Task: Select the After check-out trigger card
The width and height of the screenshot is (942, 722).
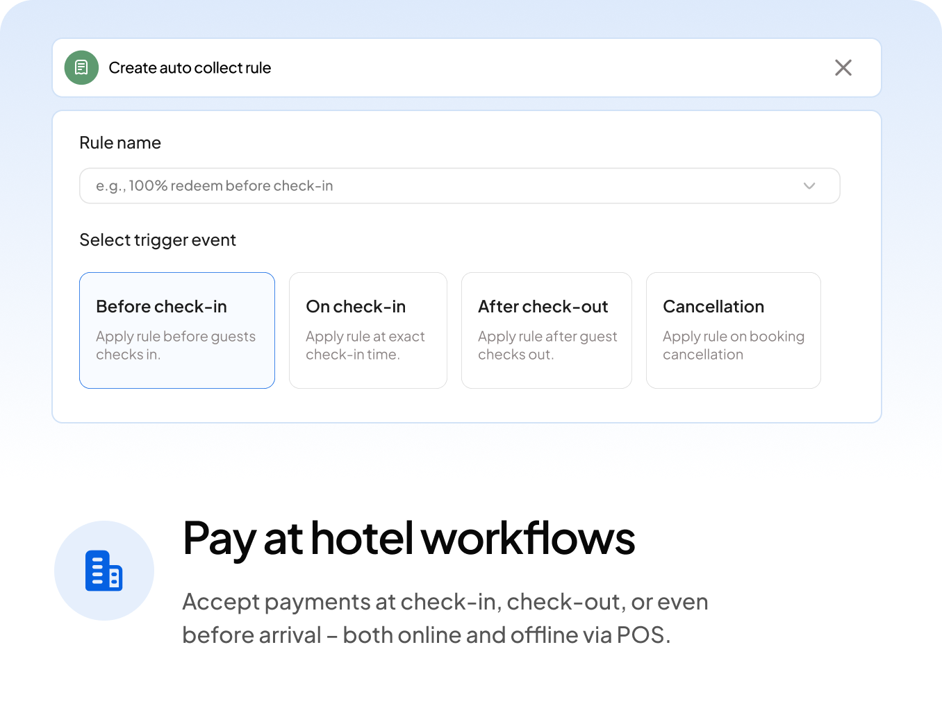Action: (x=546, y=330)
